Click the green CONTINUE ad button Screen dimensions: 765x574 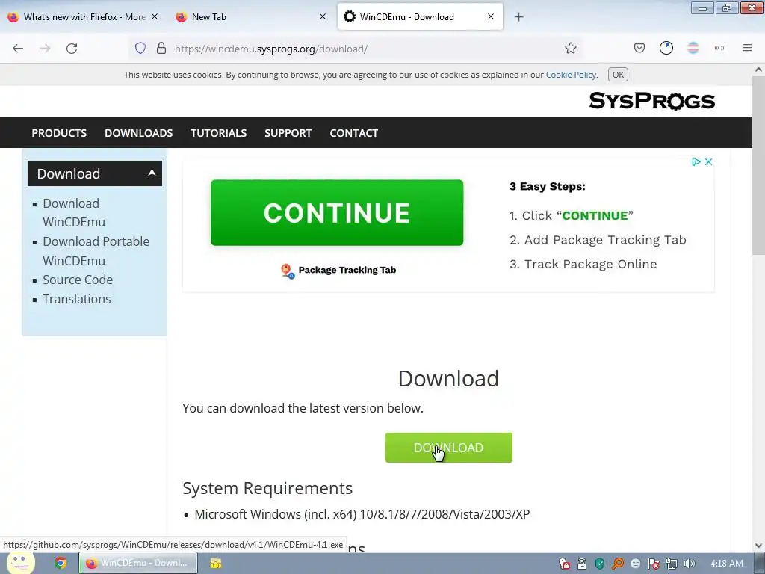click(x=337, y=213)
